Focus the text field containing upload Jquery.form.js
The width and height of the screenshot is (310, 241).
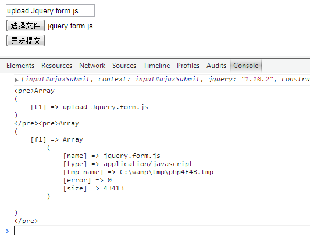(50, 10)
